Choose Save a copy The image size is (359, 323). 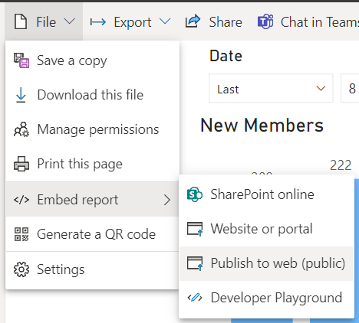92,60
